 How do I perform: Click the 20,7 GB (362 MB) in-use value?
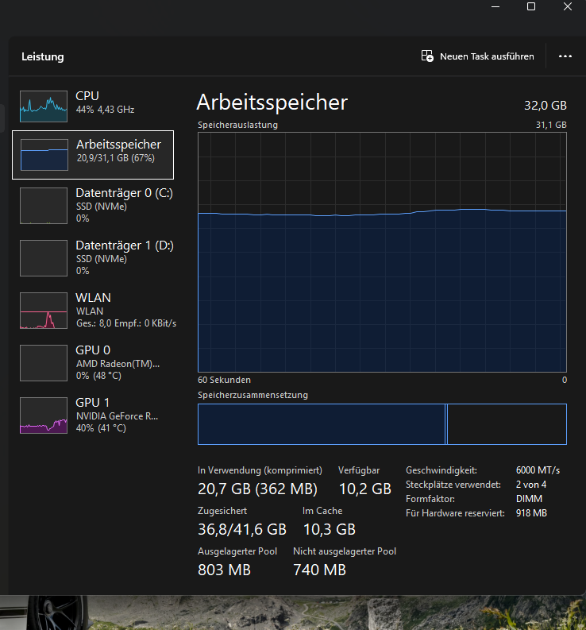pos(257,489)
